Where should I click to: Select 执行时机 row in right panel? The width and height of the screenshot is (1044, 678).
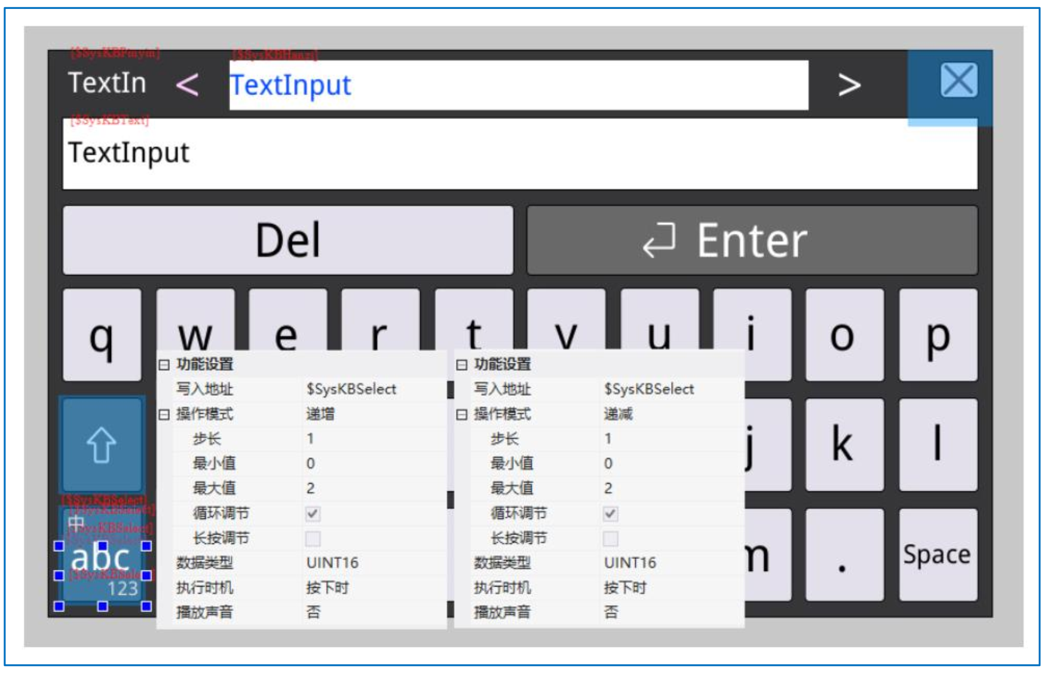click(624, 588)
